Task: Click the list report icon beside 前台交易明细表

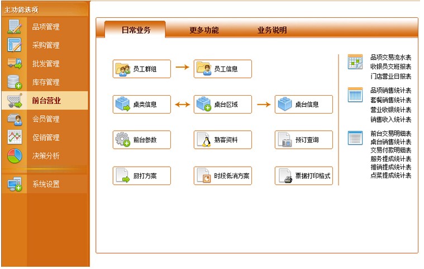Action: coord(355,138)
